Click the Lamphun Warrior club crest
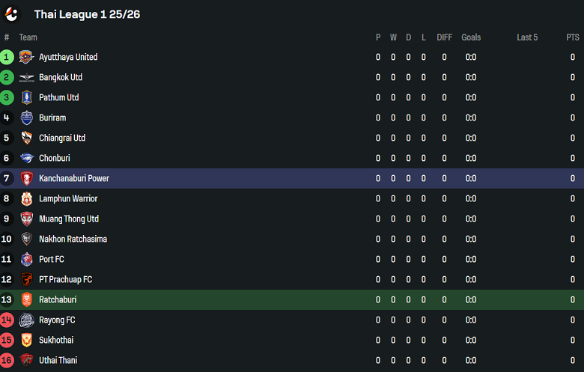This screenshot has height=372, width=584. tap(27, 198)
